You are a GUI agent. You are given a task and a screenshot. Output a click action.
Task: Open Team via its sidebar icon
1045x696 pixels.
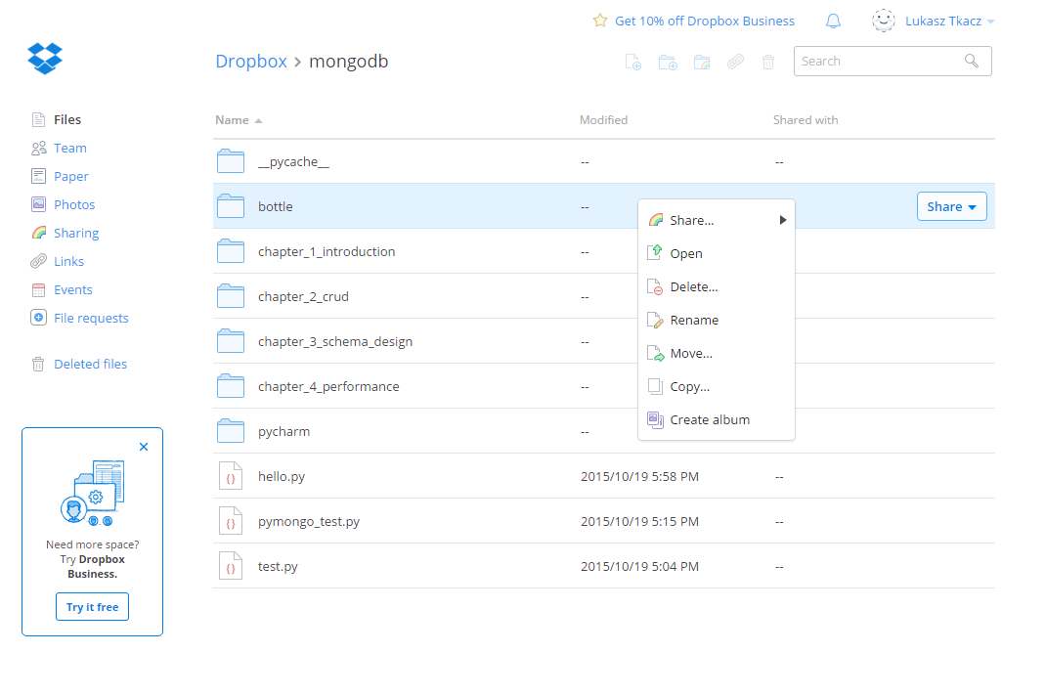click(39, 148)
